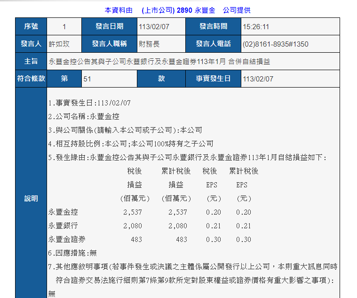Click the 永豐金控 row label in the table
Screen dimensions: 357x298
[x=63, y=212]
